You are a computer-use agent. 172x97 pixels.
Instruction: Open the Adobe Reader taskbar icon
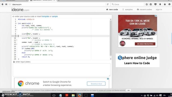tap(67, 95)
